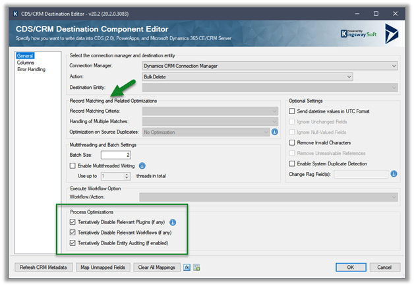Switch to the Columns page
The height and width of the screenshot is (286, 414).
click(27, 63)
